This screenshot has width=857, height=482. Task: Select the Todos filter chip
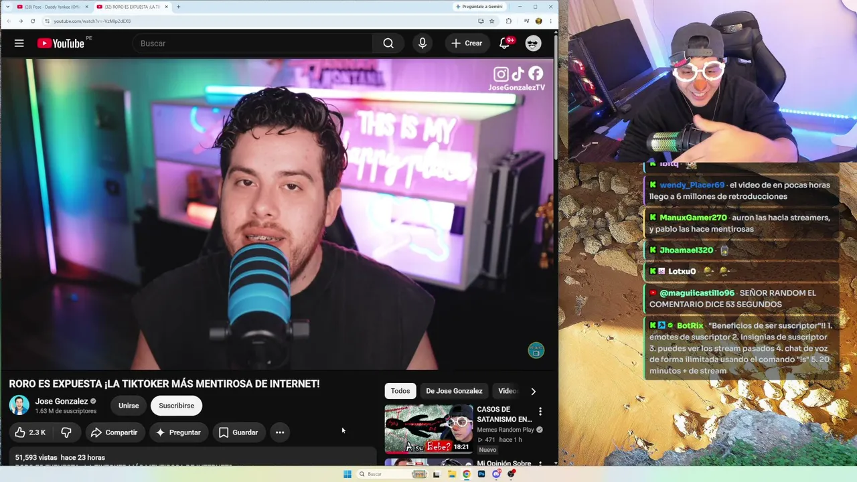point(400,391)
